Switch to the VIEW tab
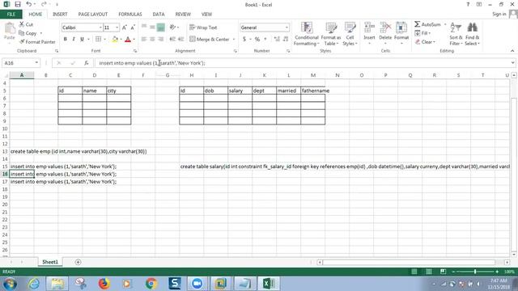The height and width of the screenshot is (291, 518). [207, 15]
